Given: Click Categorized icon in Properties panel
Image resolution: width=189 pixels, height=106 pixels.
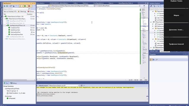Looking at the screenshot, I should coord(151,59).
